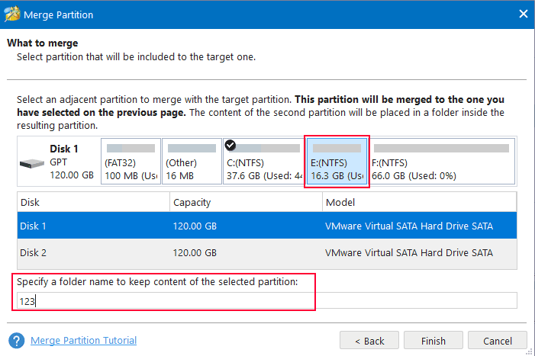Click the Disk column header

93,203
